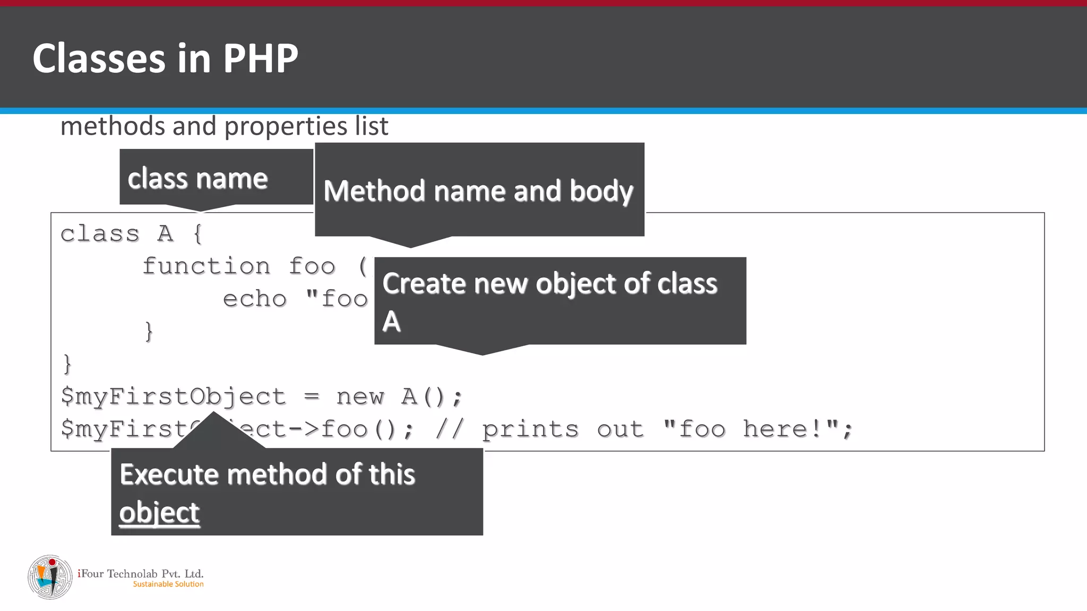The image size is (1087, 611).
Task: Click the 'Method name and body' callout
Action: click(x=479, y=190)
